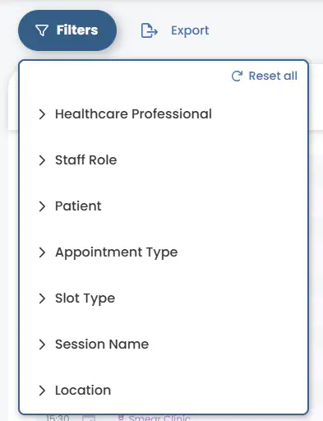This screenshot has height=421, width=323.
Task: Open the Session Name filter label
Action: point(102,344)
